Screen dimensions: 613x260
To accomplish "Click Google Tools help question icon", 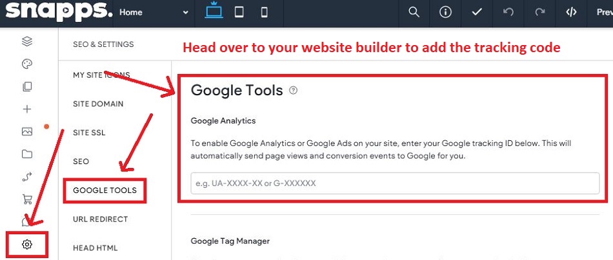I will pos(293,91).
